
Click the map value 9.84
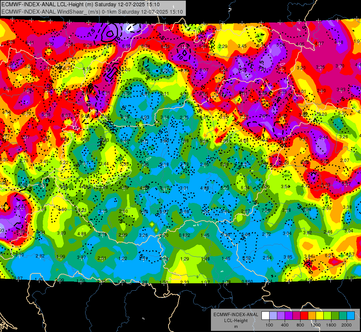[x=85, y=116]
